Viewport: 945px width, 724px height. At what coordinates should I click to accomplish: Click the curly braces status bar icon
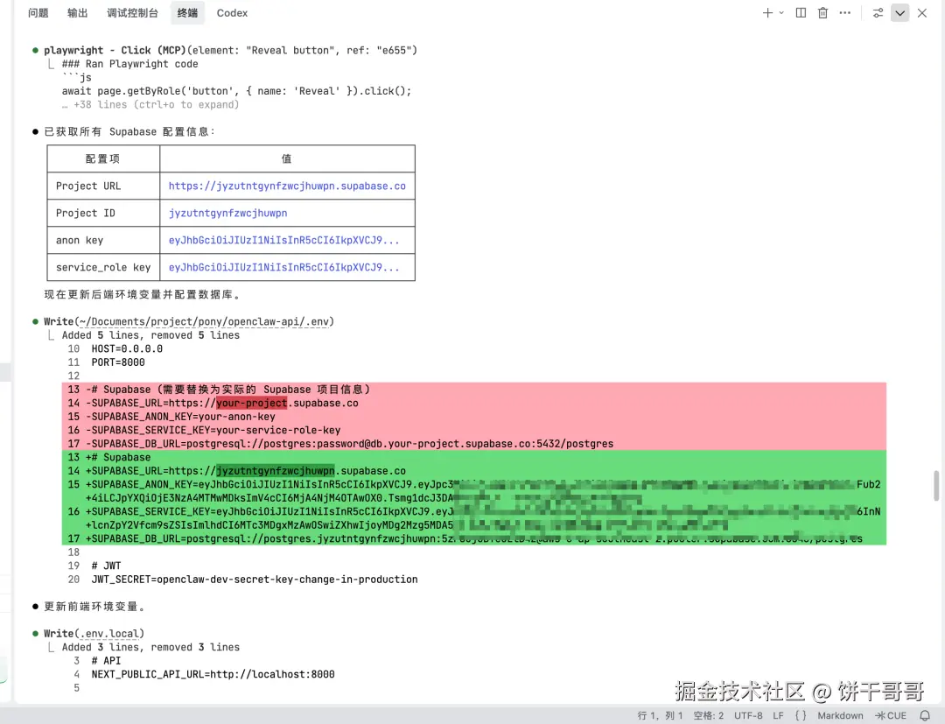[801, 715]
